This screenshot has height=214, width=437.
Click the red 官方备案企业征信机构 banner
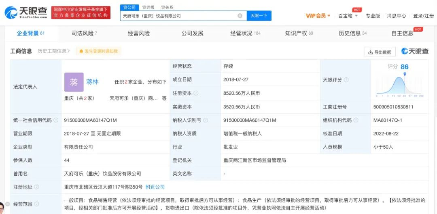[81, 13]
